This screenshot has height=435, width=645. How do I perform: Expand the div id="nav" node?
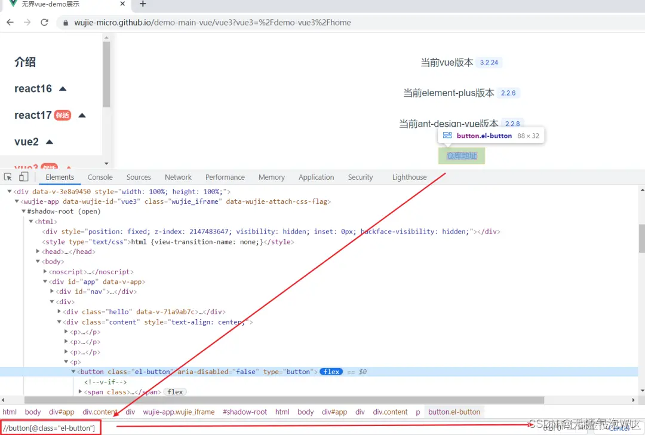[x=52, y=291]
